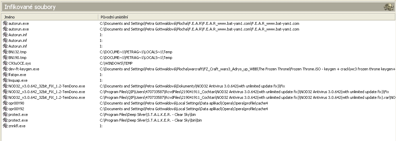Viewport: 396px width, 141px height.
Task: Select the dev-ft-keygen.exe file name
Action: point(24,69)
